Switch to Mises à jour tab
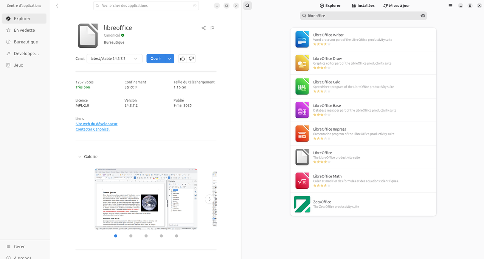Viewport: 484px width, 259px height. click(397, 6)
